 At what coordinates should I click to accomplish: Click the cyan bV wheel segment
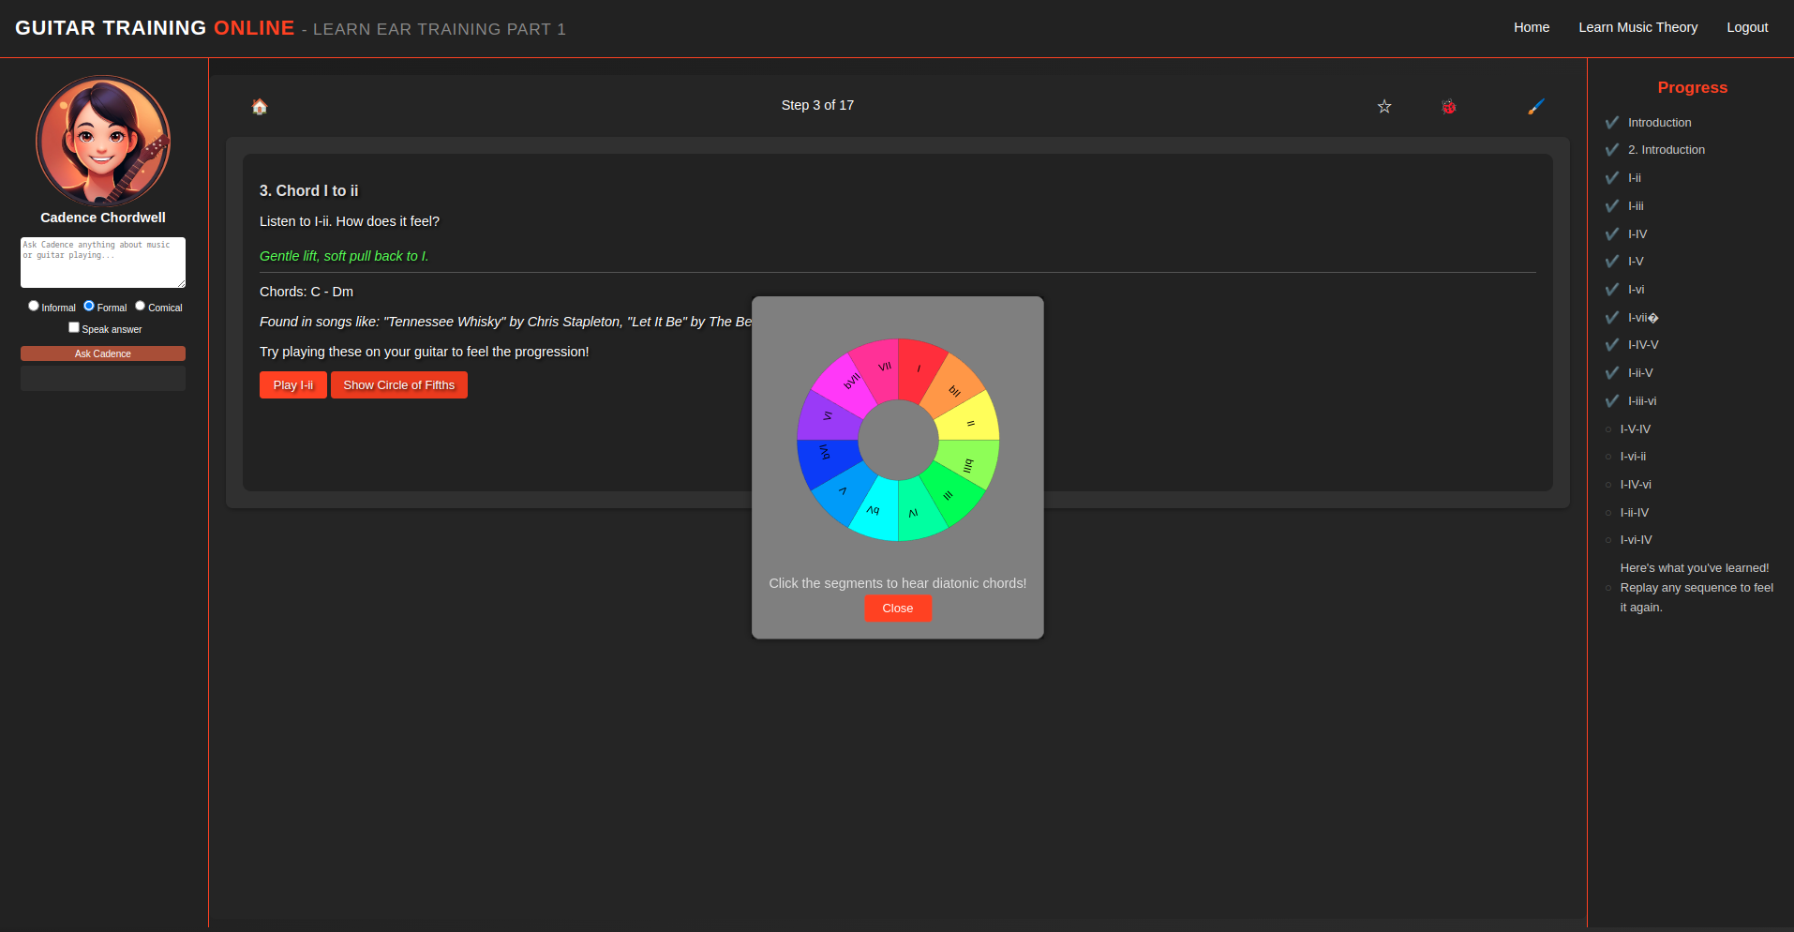click(875, 511)
